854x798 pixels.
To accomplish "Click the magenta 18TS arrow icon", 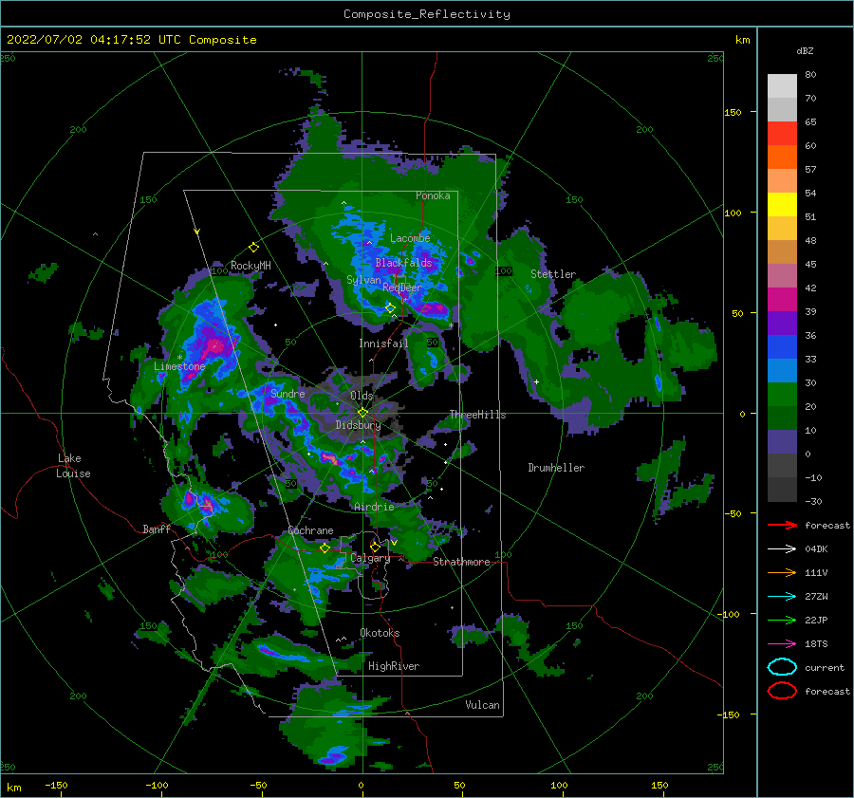I will click(x=782, y=644).
